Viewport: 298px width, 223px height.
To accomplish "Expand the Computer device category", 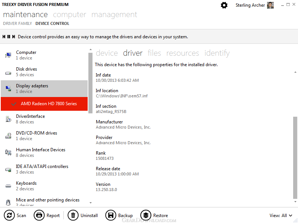I will [x=44, y=55].
